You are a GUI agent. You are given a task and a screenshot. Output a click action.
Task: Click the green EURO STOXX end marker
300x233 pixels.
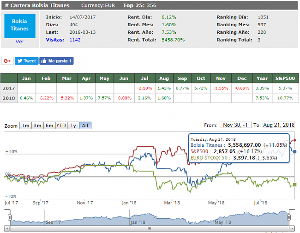(294, 185)
